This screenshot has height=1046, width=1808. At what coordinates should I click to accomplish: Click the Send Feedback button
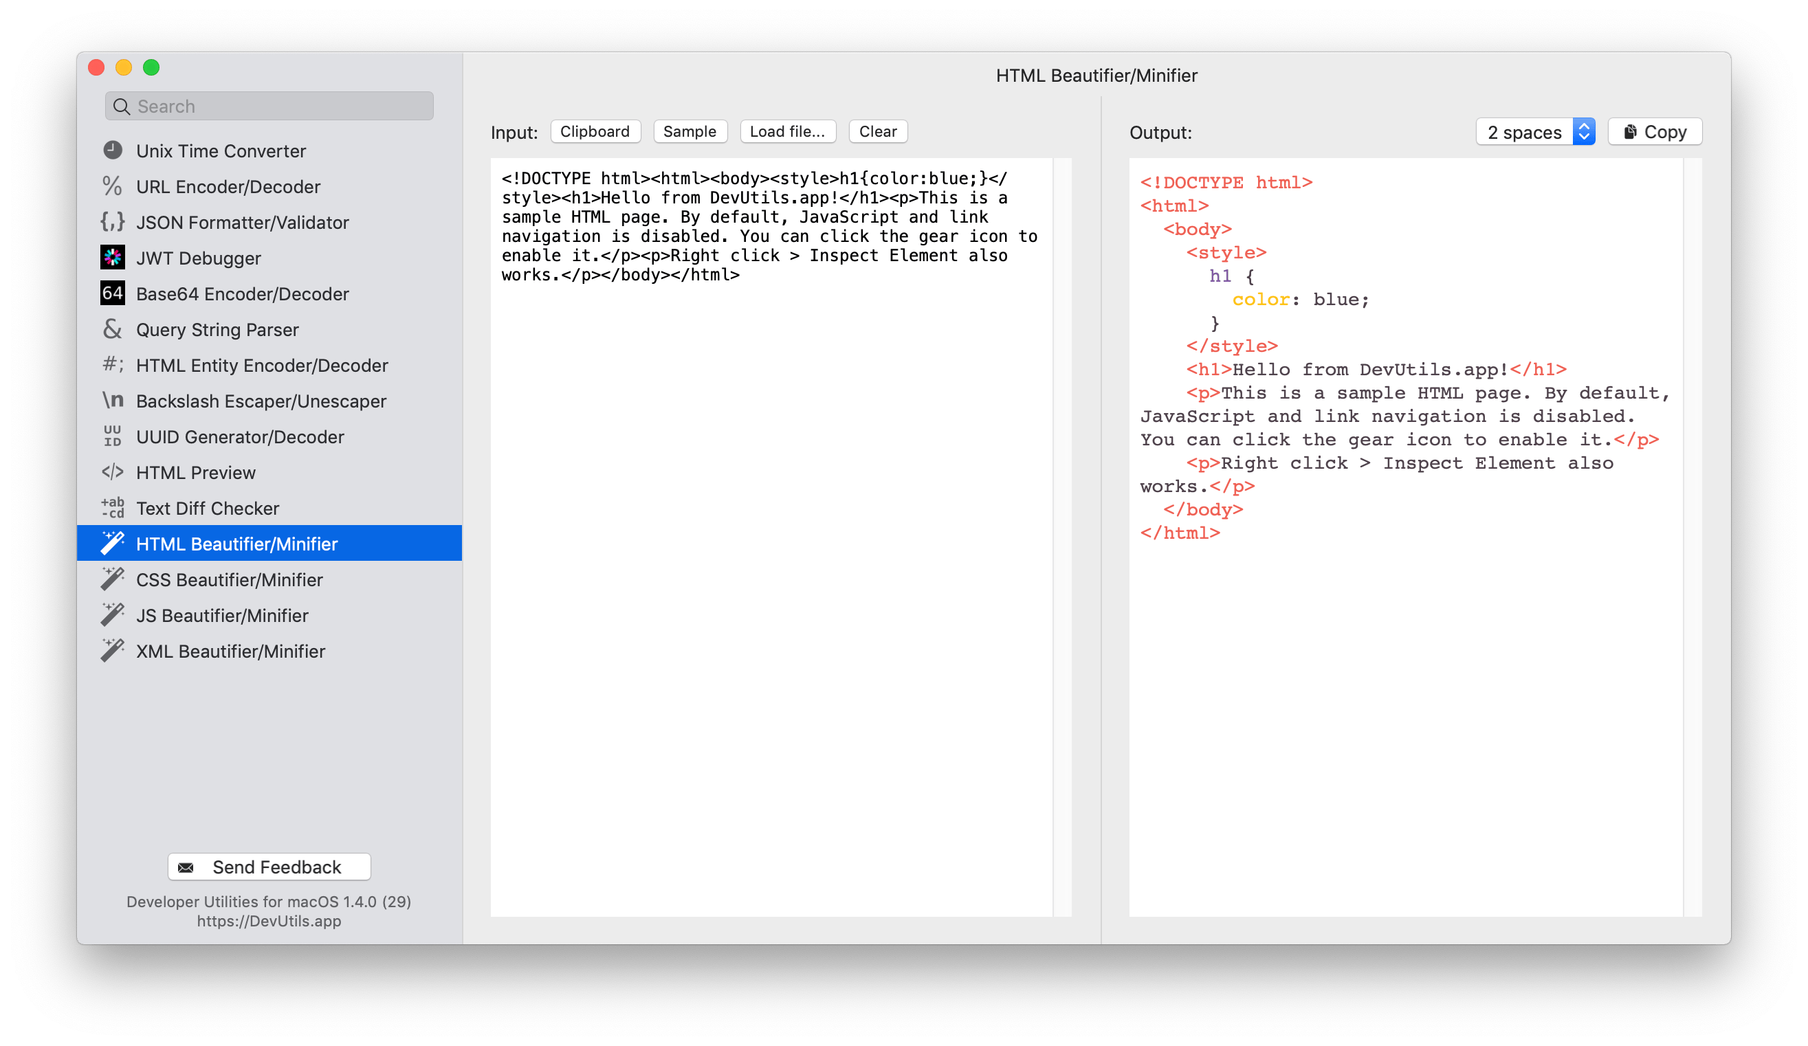click(x=267, y=867)
